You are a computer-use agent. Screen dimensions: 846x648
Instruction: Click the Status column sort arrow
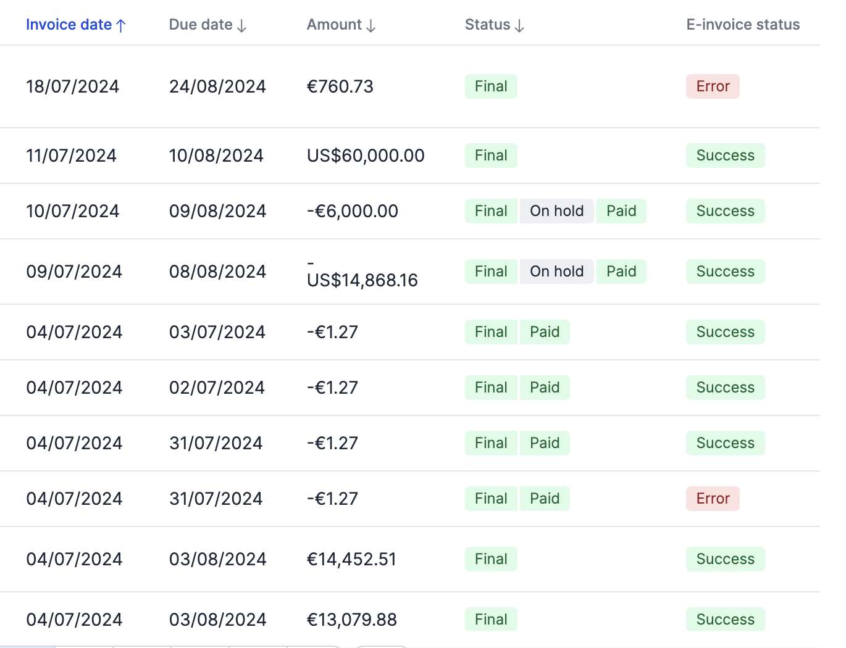coord(519,25)
